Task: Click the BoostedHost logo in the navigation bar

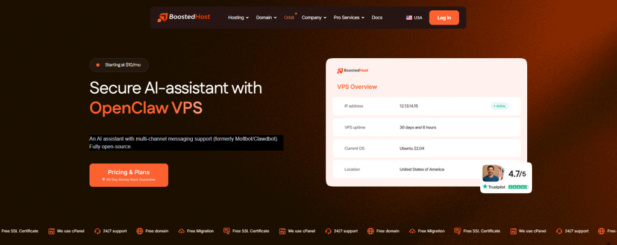Action: 184,17
